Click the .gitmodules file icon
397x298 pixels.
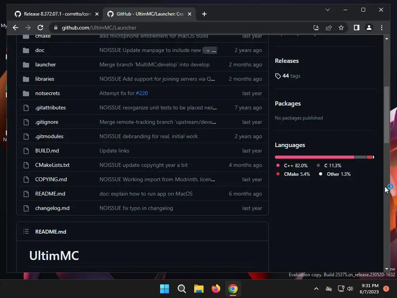[x=26, y=136]
